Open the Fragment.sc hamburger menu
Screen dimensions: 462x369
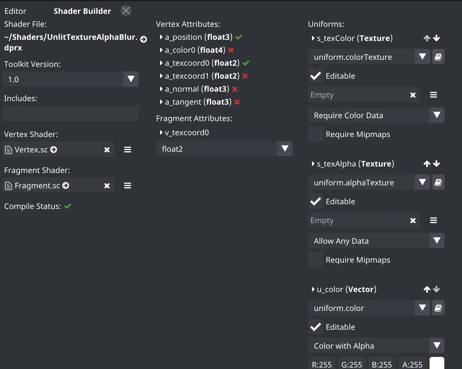(x=127, y=186)
